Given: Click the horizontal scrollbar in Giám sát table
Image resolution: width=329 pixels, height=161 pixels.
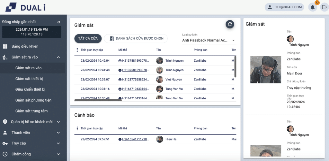Looking at the screenshot, I should [98, 100].
